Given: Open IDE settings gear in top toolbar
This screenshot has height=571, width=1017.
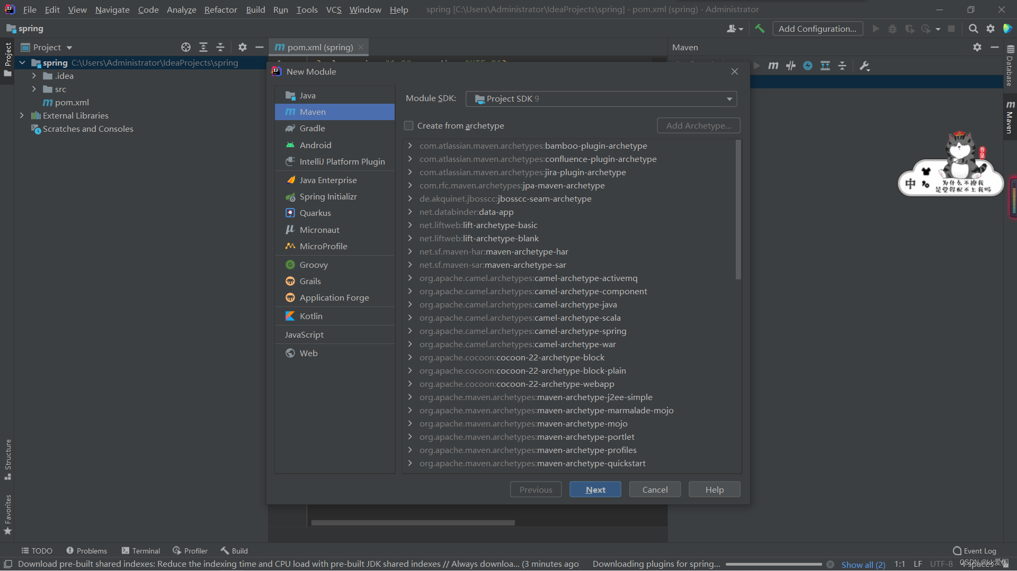Looking at the screenshot, I should (x=990, y=29).
